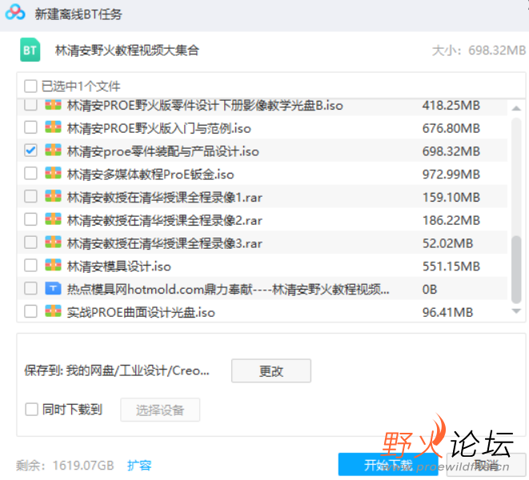Click the green BT torrent icon
This screenshot has width=529, height=480.
click(30, 50)
